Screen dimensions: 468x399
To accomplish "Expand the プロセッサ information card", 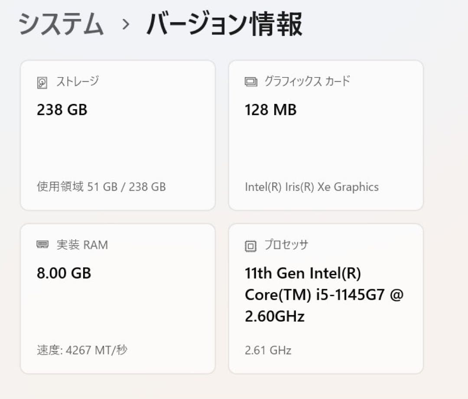I will (x=325, y=299).
